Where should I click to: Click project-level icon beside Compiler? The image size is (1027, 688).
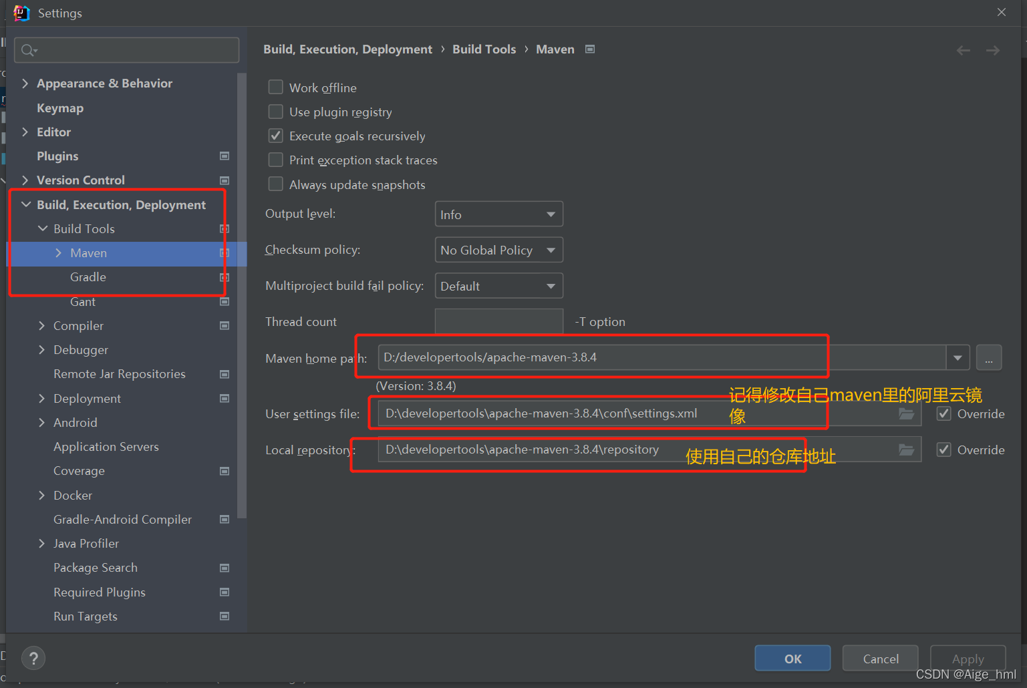pyautogui.click(x=225, y=326)
